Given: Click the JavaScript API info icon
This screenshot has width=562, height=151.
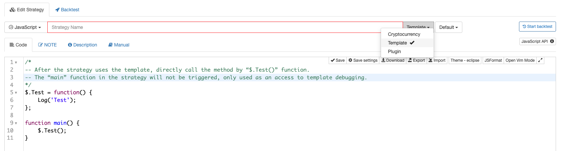Looking at the screenshot, I should click(x=552, y=41).
